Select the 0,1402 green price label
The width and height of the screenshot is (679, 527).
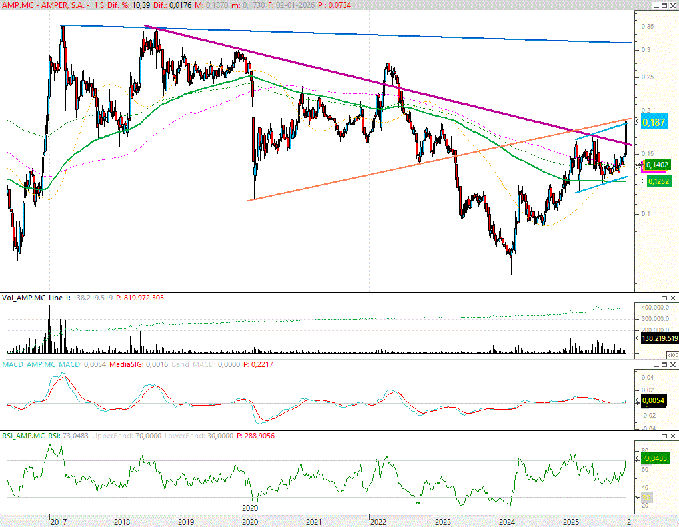tap(658, 165)
